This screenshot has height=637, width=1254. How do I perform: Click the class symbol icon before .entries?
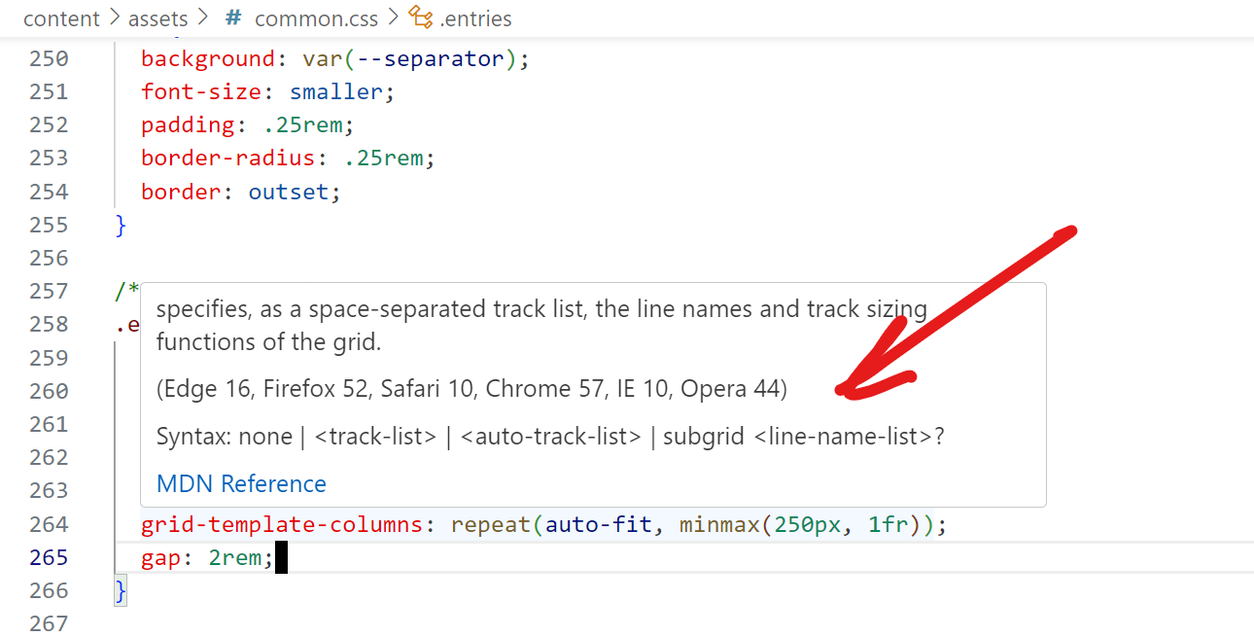coord(420,18)
